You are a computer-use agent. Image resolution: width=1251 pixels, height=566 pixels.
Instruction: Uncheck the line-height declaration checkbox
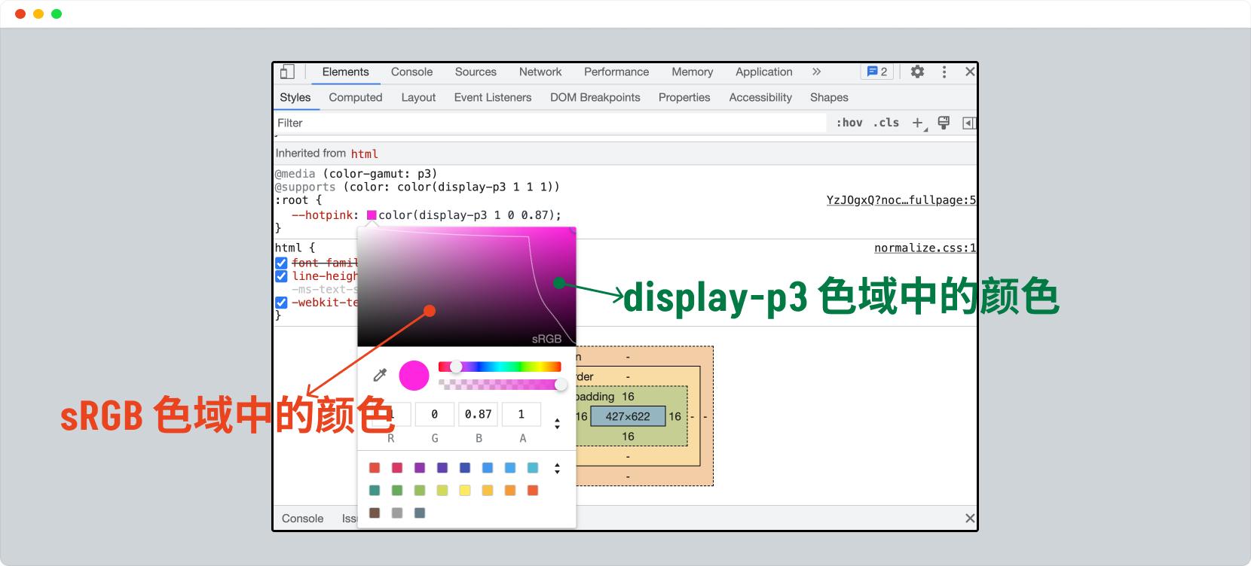pos(281,276)
